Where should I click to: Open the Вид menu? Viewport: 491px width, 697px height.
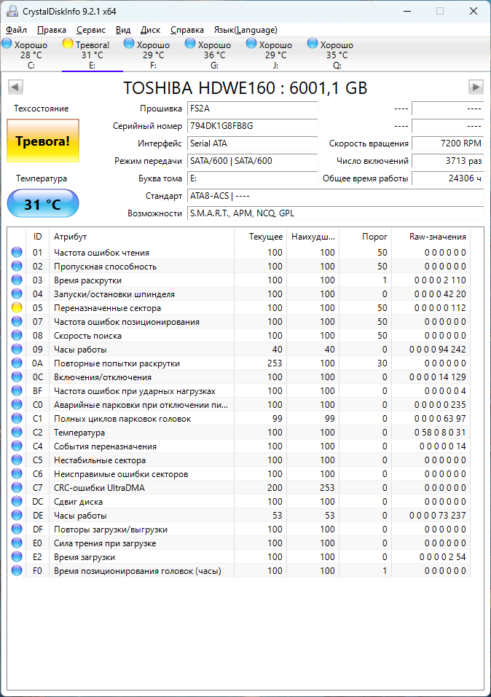123,30
